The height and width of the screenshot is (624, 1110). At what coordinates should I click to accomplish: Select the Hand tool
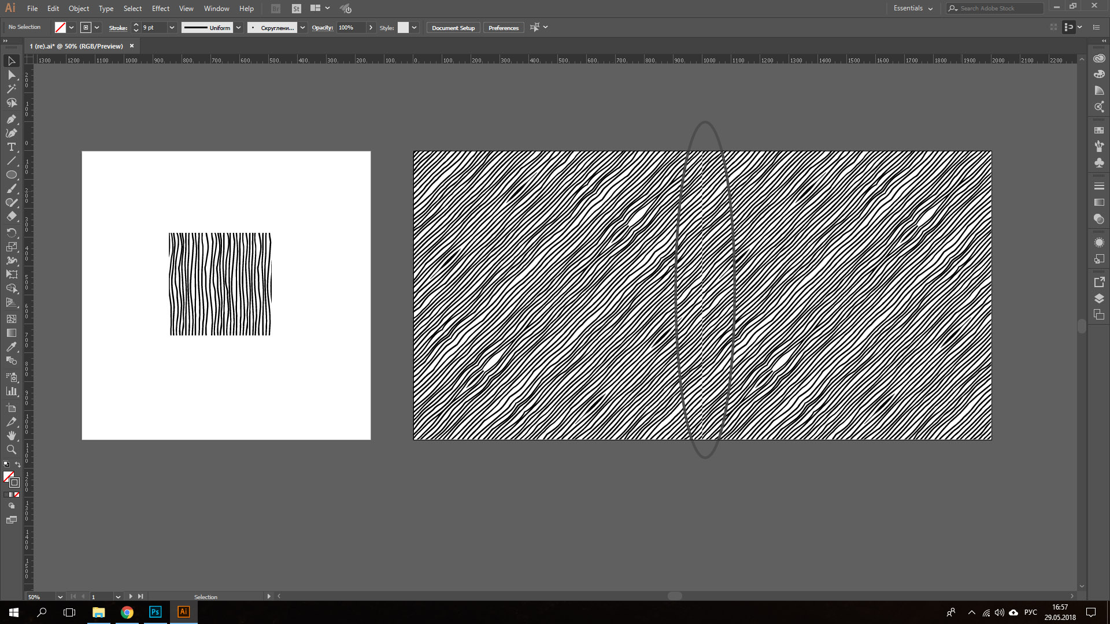point(11,436)
